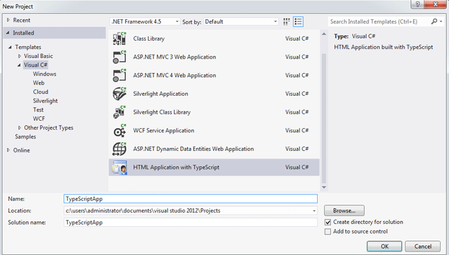
Task: Select Cloud under Visual C#
Action: coord(40,92)
